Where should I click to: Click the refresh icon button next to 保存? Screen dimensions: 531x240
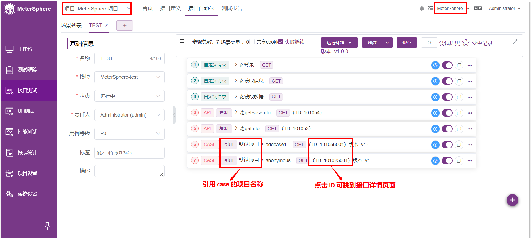429,43
